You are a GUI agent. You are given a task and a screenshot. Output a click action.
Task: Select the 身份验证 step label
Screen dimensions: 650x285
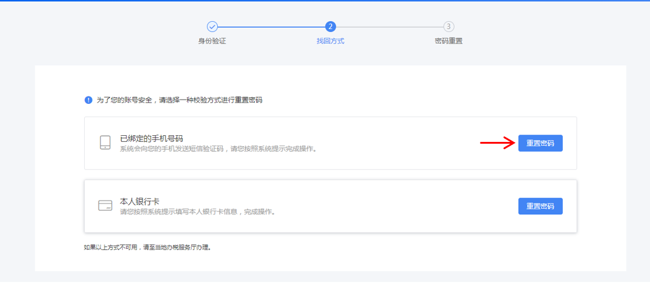pos(212,41)
